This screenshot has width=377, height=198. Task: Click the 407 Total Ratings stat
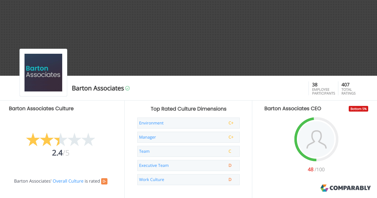tap(348, 89)
